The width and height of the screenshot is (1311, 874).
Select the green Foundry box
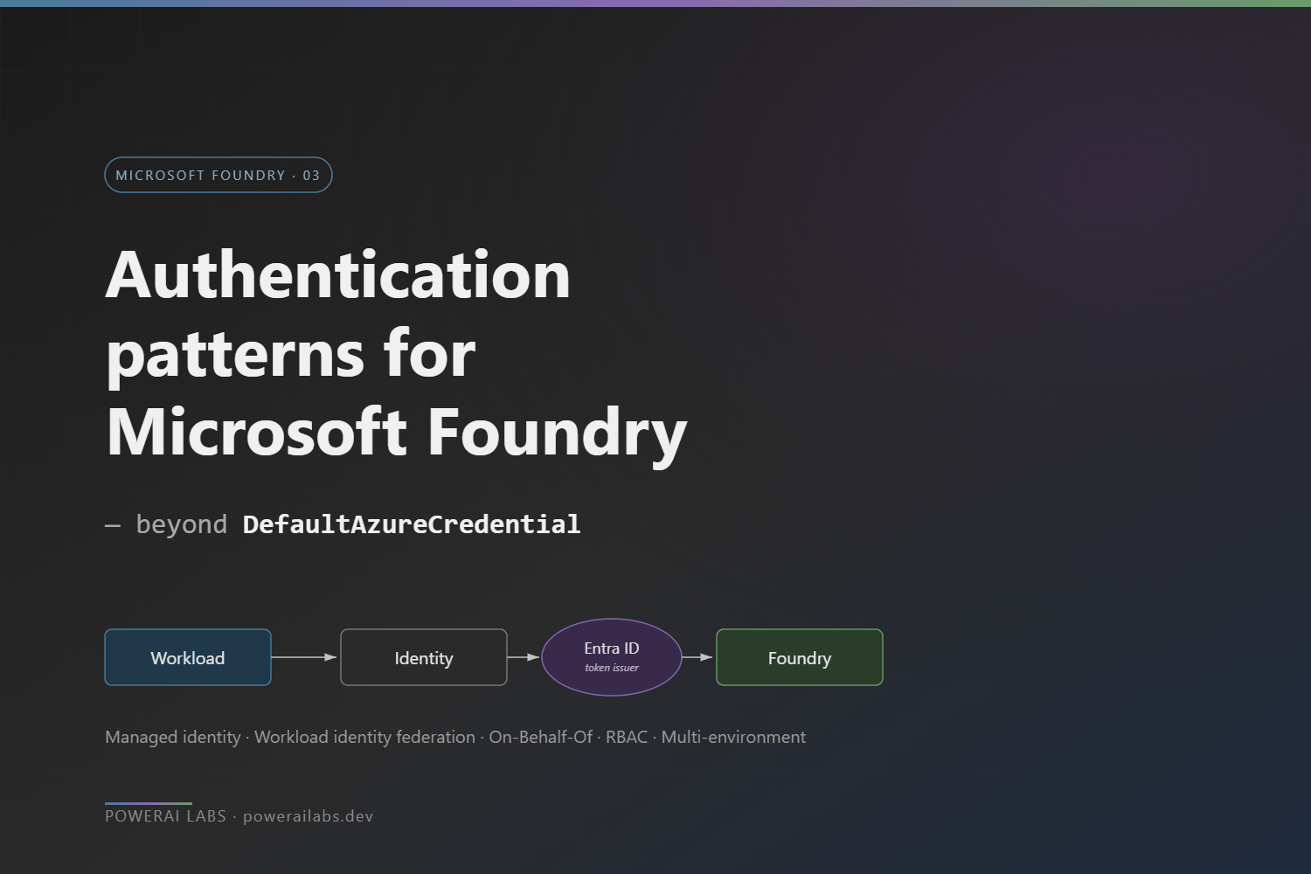(800, 657)
